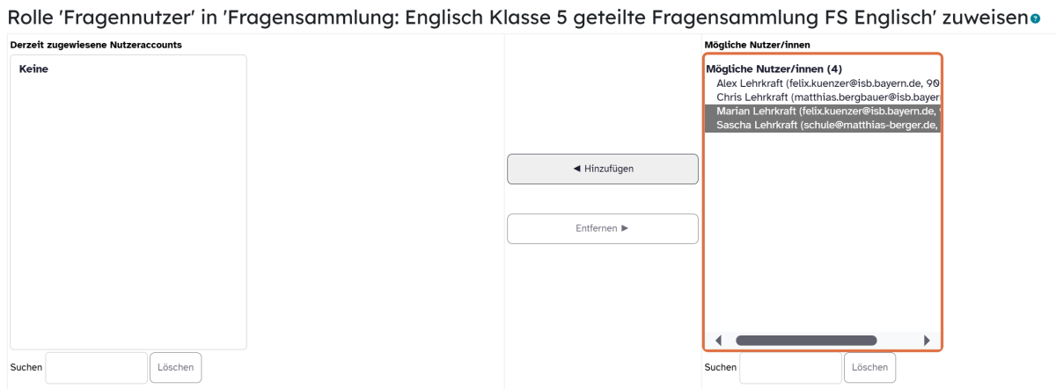Select Chris Lehrkraft in possible users list

coord(823,97)
